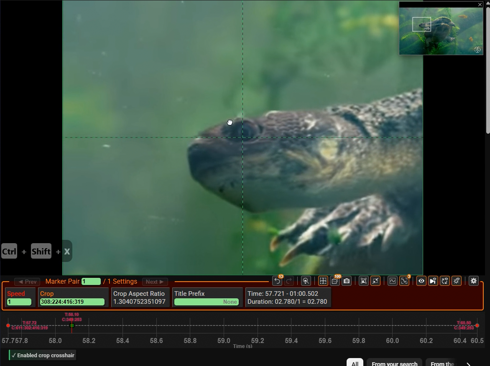Screen dimensions: 490x366
Task: Open the zoom magnifier tool
Action: [x=306, y=281]
